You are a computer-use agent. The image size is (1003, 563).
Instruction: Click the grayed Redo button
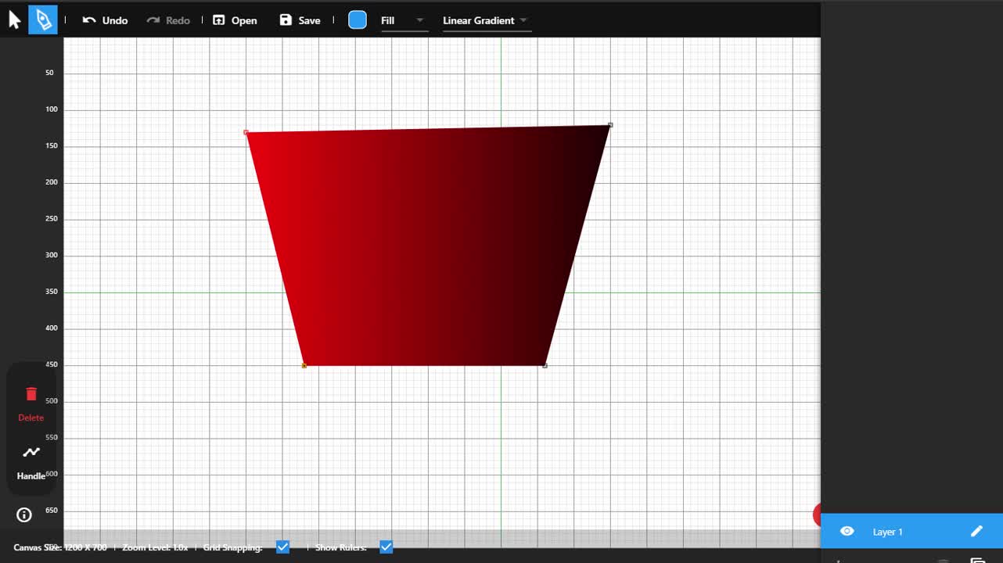coord(168,20)
